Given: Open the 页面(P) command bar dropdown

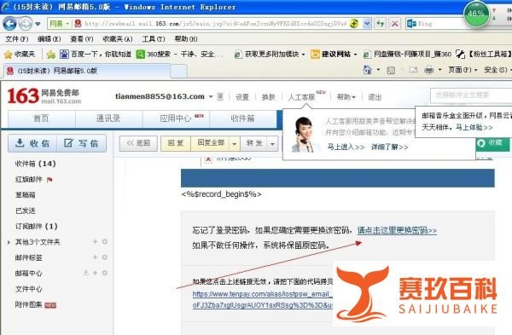Looking at the screenshot, I should pyautogui.click(x=463, y=70).
